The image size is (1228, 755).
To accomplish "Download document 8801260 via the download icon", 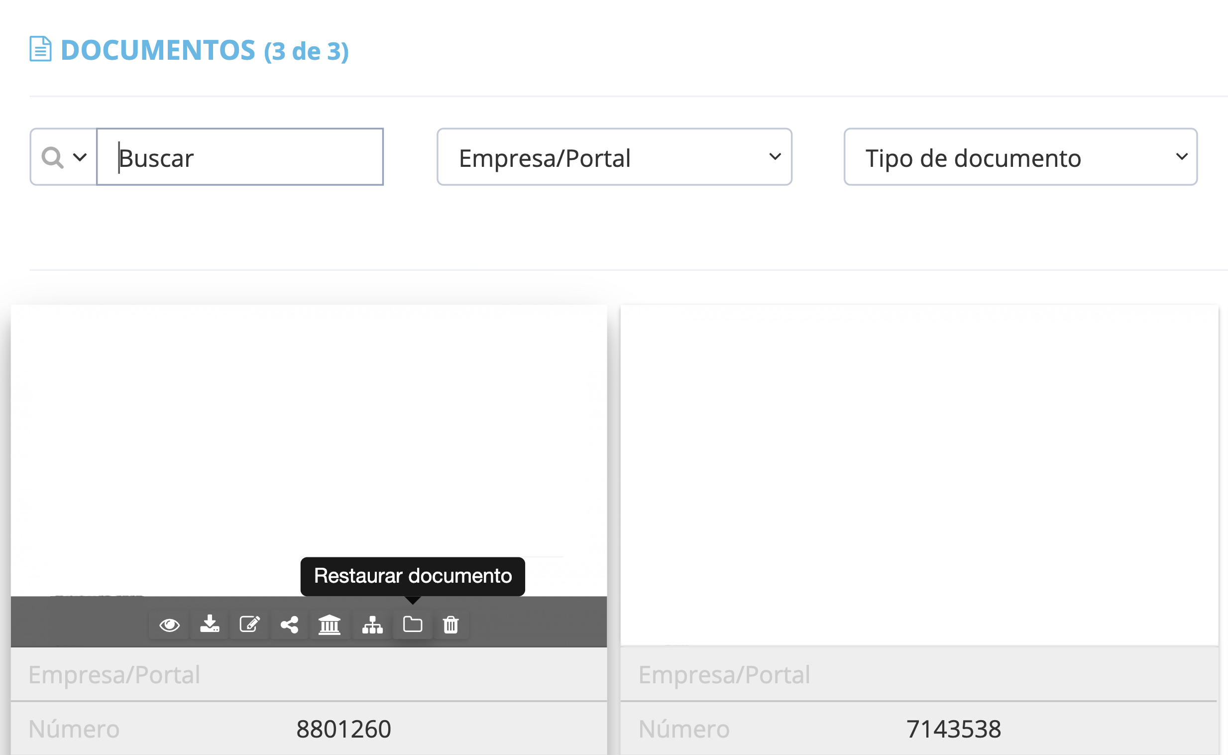I will coord(210,625).
